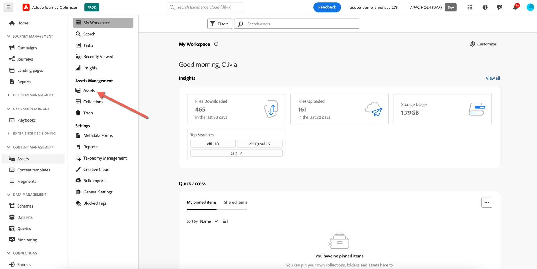Open the help question mark icon
537x269 pixels.
pyautogui.click(x=485, y=7)
